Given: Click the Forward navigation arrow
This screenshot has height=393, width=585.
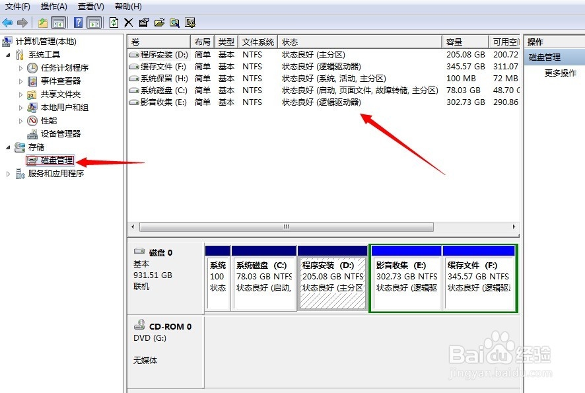Looking at the screenshot, I should pyautogui.click(x=22, y=22).
